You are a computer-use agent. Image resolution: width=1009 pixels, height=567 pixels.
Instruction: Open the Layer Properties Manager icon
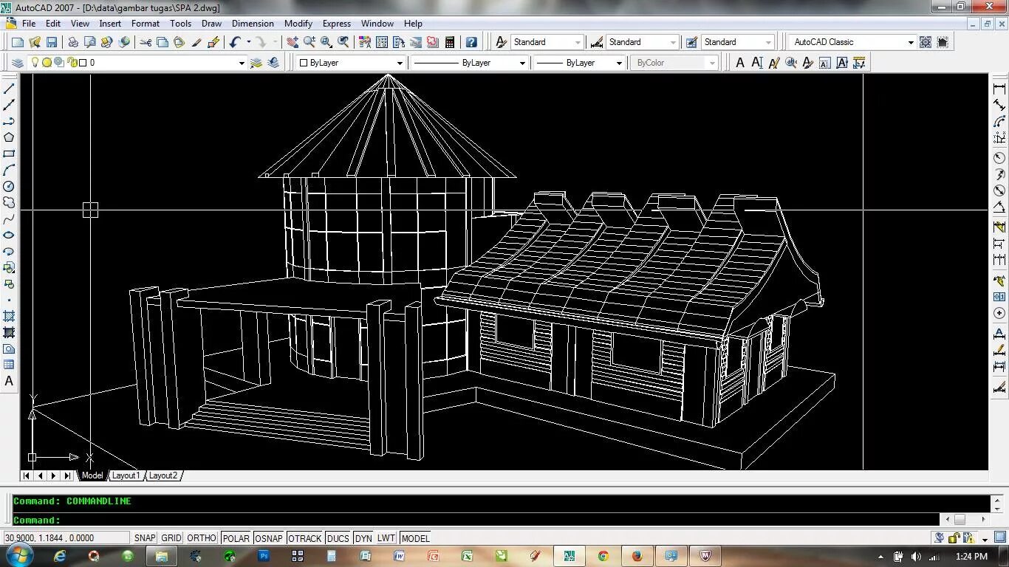[16, 63]
